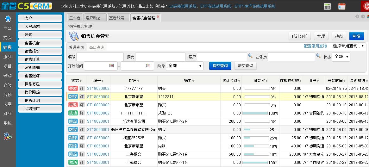This screenshot has height=167, width=369.
Task: Sort by 状态 column
Action: (77, 80)
